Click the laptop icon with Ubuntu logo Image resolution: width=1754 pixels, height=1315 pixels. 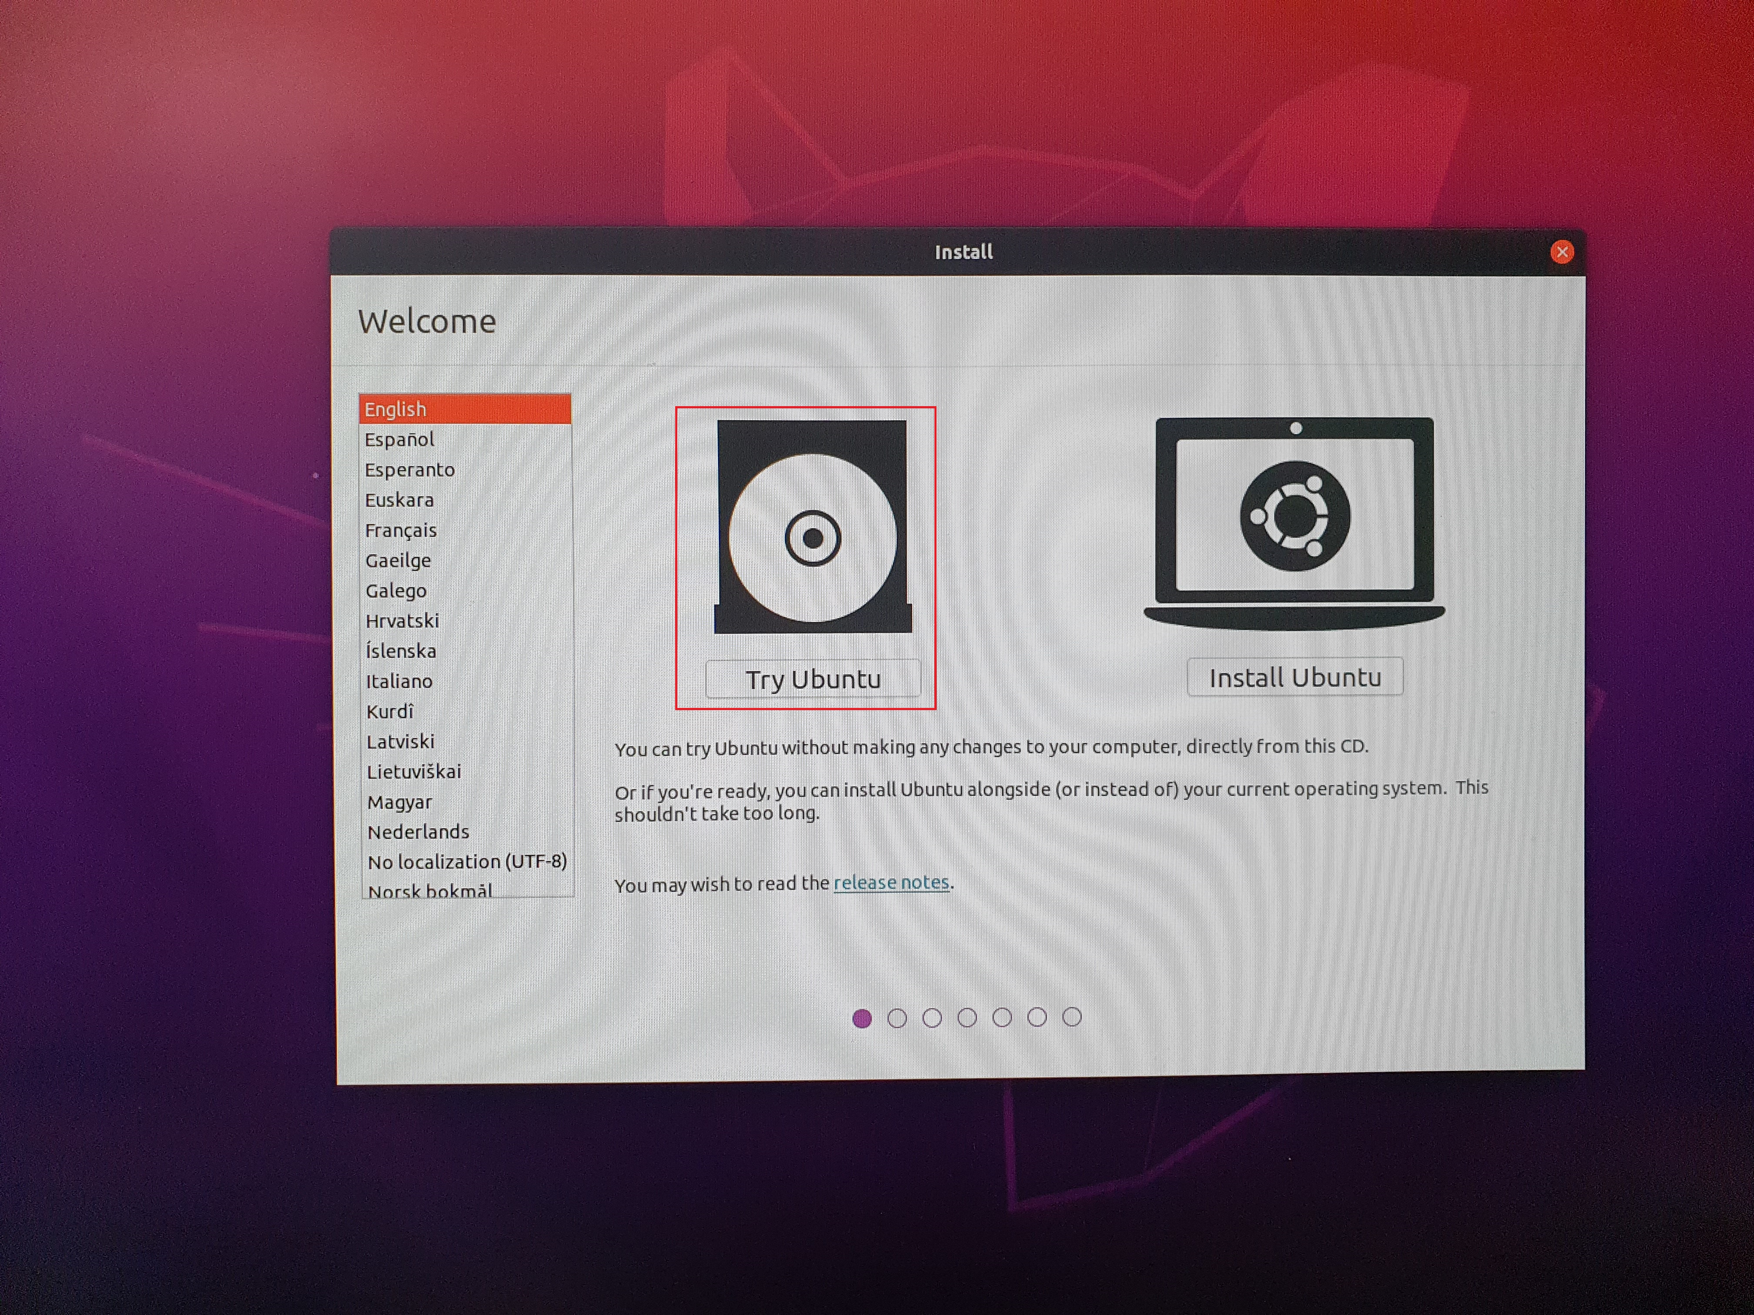click(x=1294, y=523)
